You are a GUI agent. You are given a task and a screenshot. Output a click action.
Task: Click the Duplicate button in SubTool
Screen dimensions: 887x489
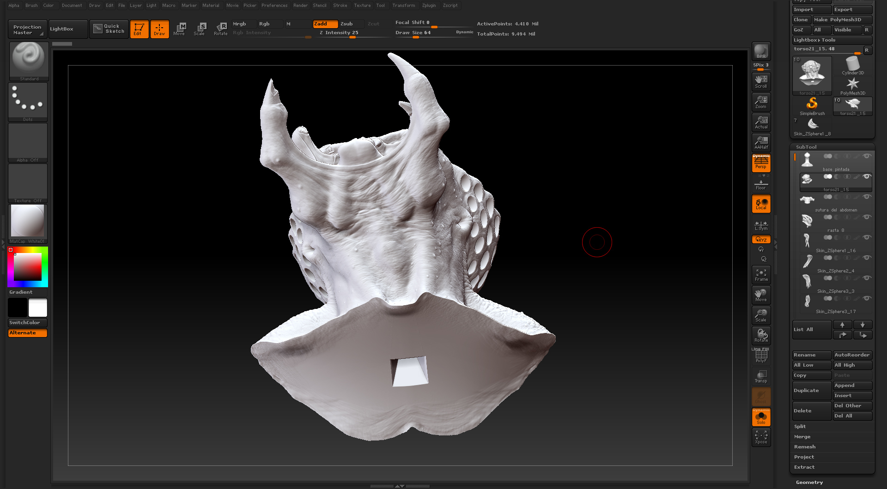tap(811, 390)
